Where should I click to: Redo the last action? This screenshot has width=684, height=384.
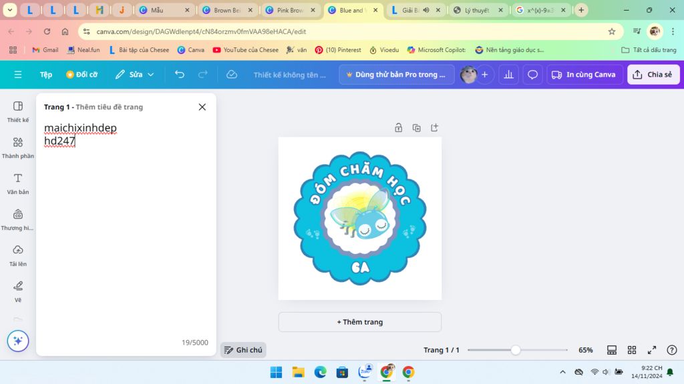pos(203,75)
